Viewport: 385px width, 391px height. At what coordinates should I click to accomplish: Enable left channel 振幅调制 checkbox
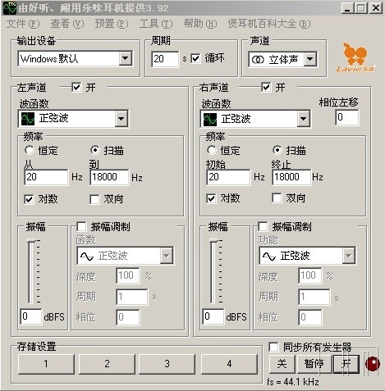[81, 226]
